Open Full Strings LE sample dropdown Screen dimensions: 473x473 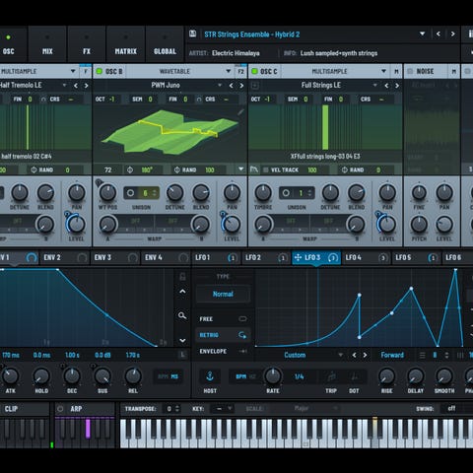point(374,86)
